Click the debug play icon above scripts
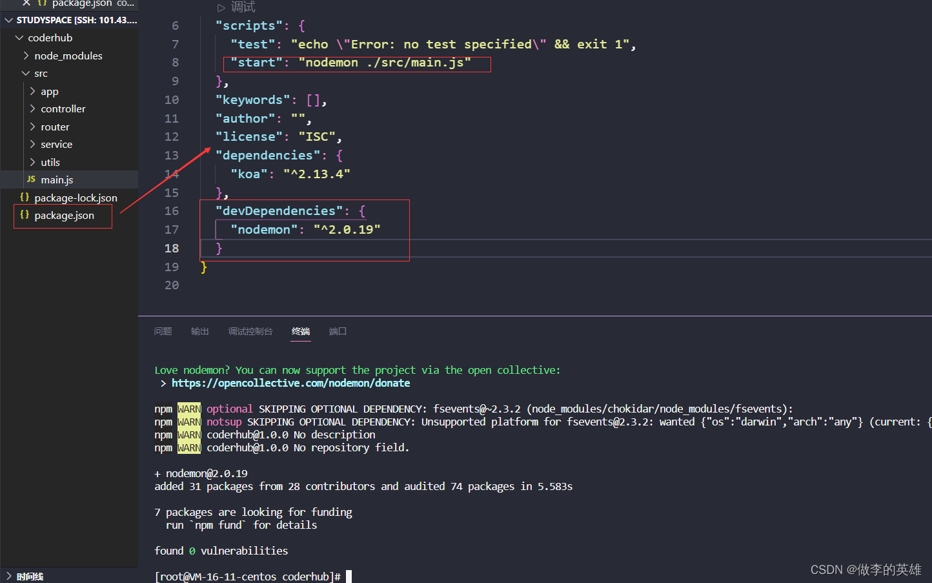Viewport: 932px width, 583px height. 221,8
